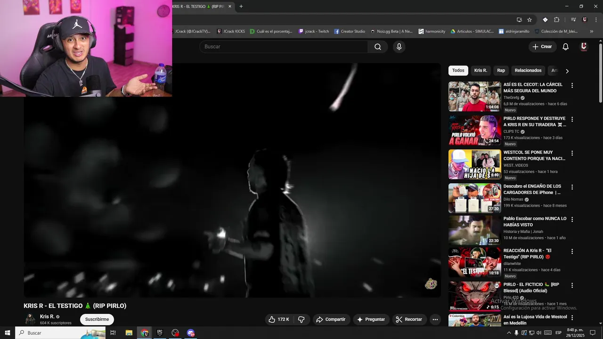This screenshot has height=339, width=603.
Task: Select the Todos filter chip
Action: click(x=458, y=71)
